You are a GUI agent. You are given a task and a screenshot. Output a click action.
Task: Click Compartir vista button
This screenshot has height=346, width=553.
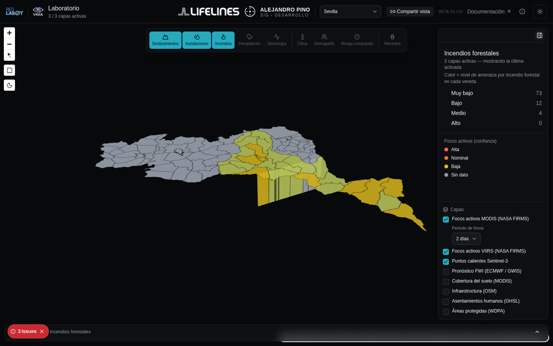pos(410,12)
